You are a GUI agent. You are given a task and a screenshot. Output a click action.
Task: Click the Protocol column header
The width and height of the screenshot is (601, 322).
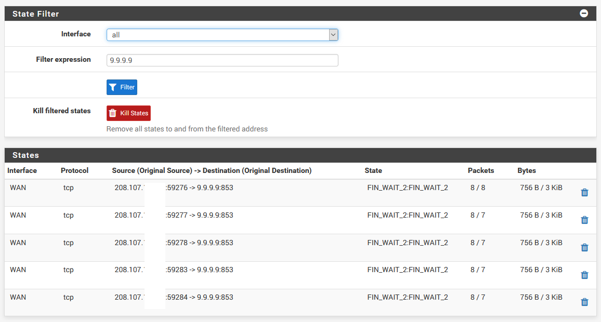pos(74,170)
